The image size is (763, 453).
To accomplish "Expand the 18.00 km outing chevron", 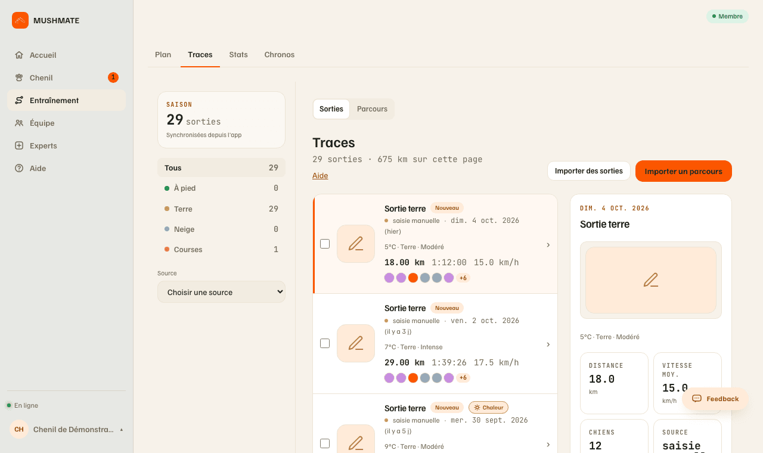I will 548,245.
